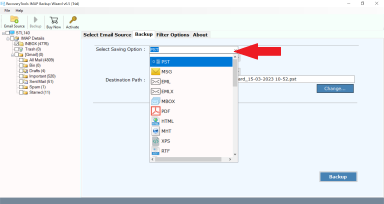This screenshot has height=204, width=384.
Task: Click the Starred folder icon
Action: pyautogui.click(x=25, y=92)
